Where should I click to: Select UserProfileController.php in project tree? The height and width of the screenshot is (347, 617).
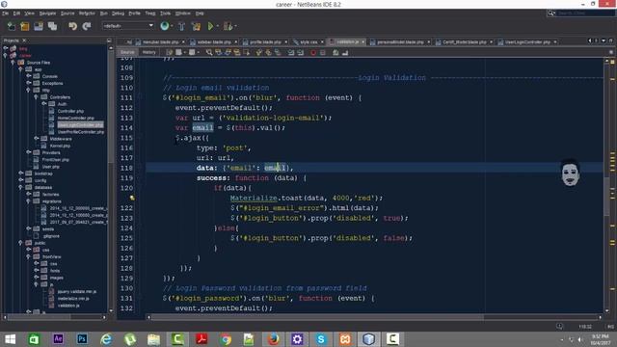click(81, 132)
